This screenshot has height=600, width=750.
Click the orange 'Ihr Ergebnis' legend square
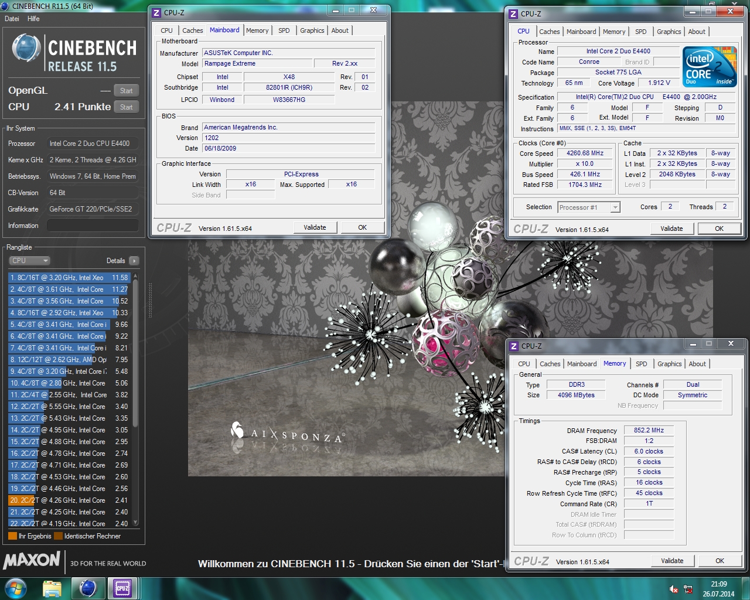coord(12,536)
